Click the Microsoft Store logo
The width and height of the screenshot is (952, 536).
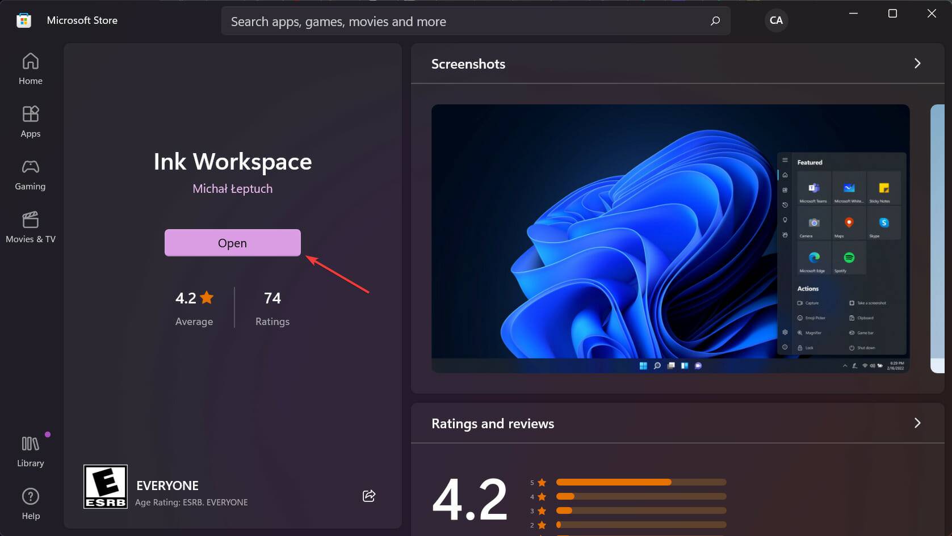pyautogui.click(x=23, y=20)
